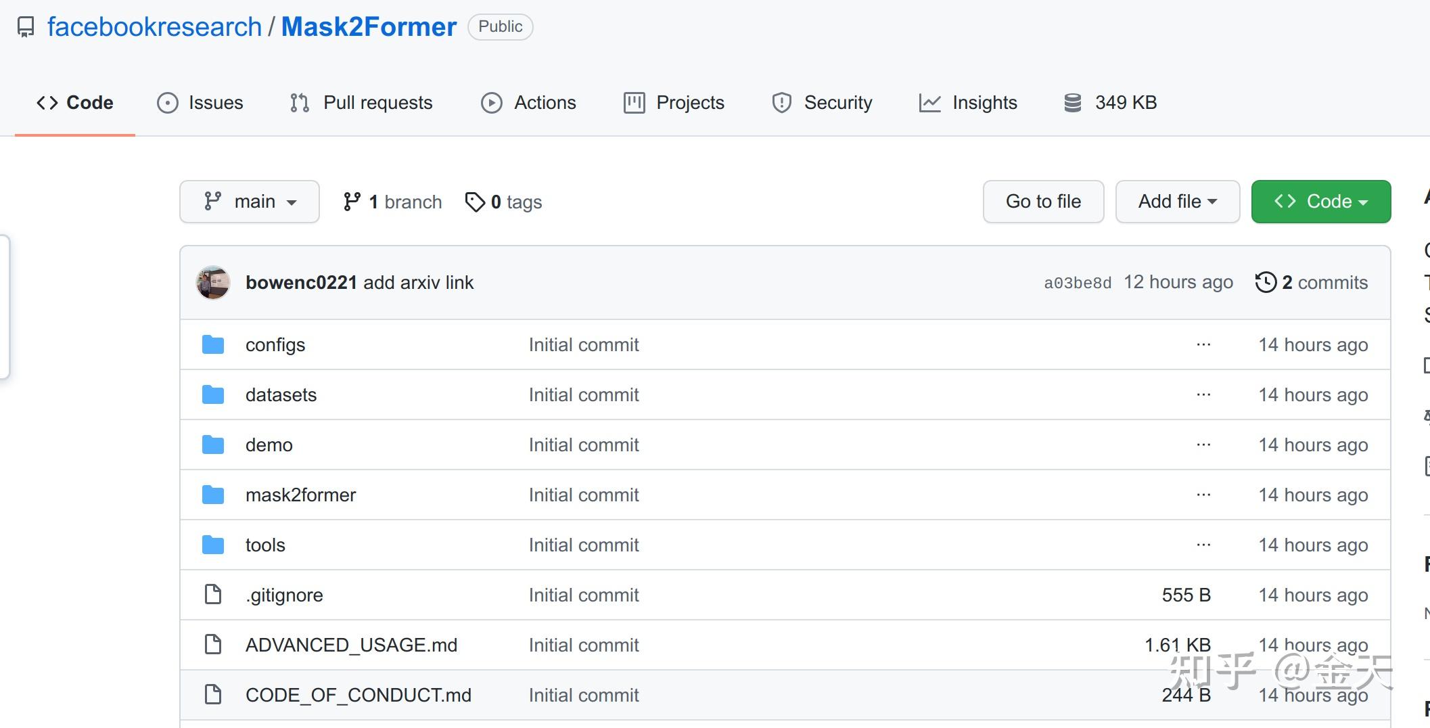Click the branch icon beside 1 branch
This screenshot has width=1430, height=728.
(352, 202)
